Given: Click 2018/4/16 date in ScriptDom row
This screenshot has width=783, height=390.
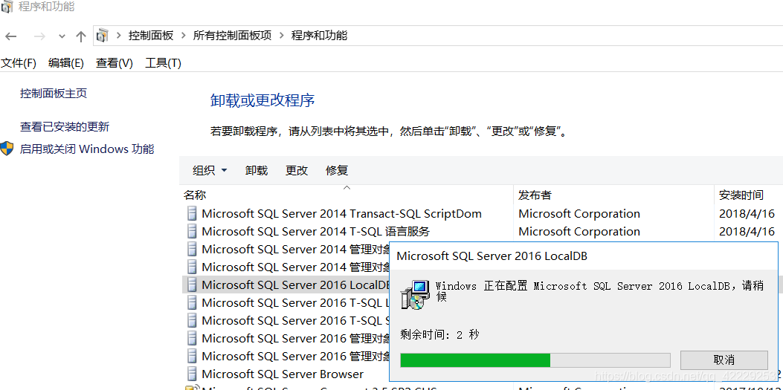Looking at the screenshot, I should coord(747,214).
